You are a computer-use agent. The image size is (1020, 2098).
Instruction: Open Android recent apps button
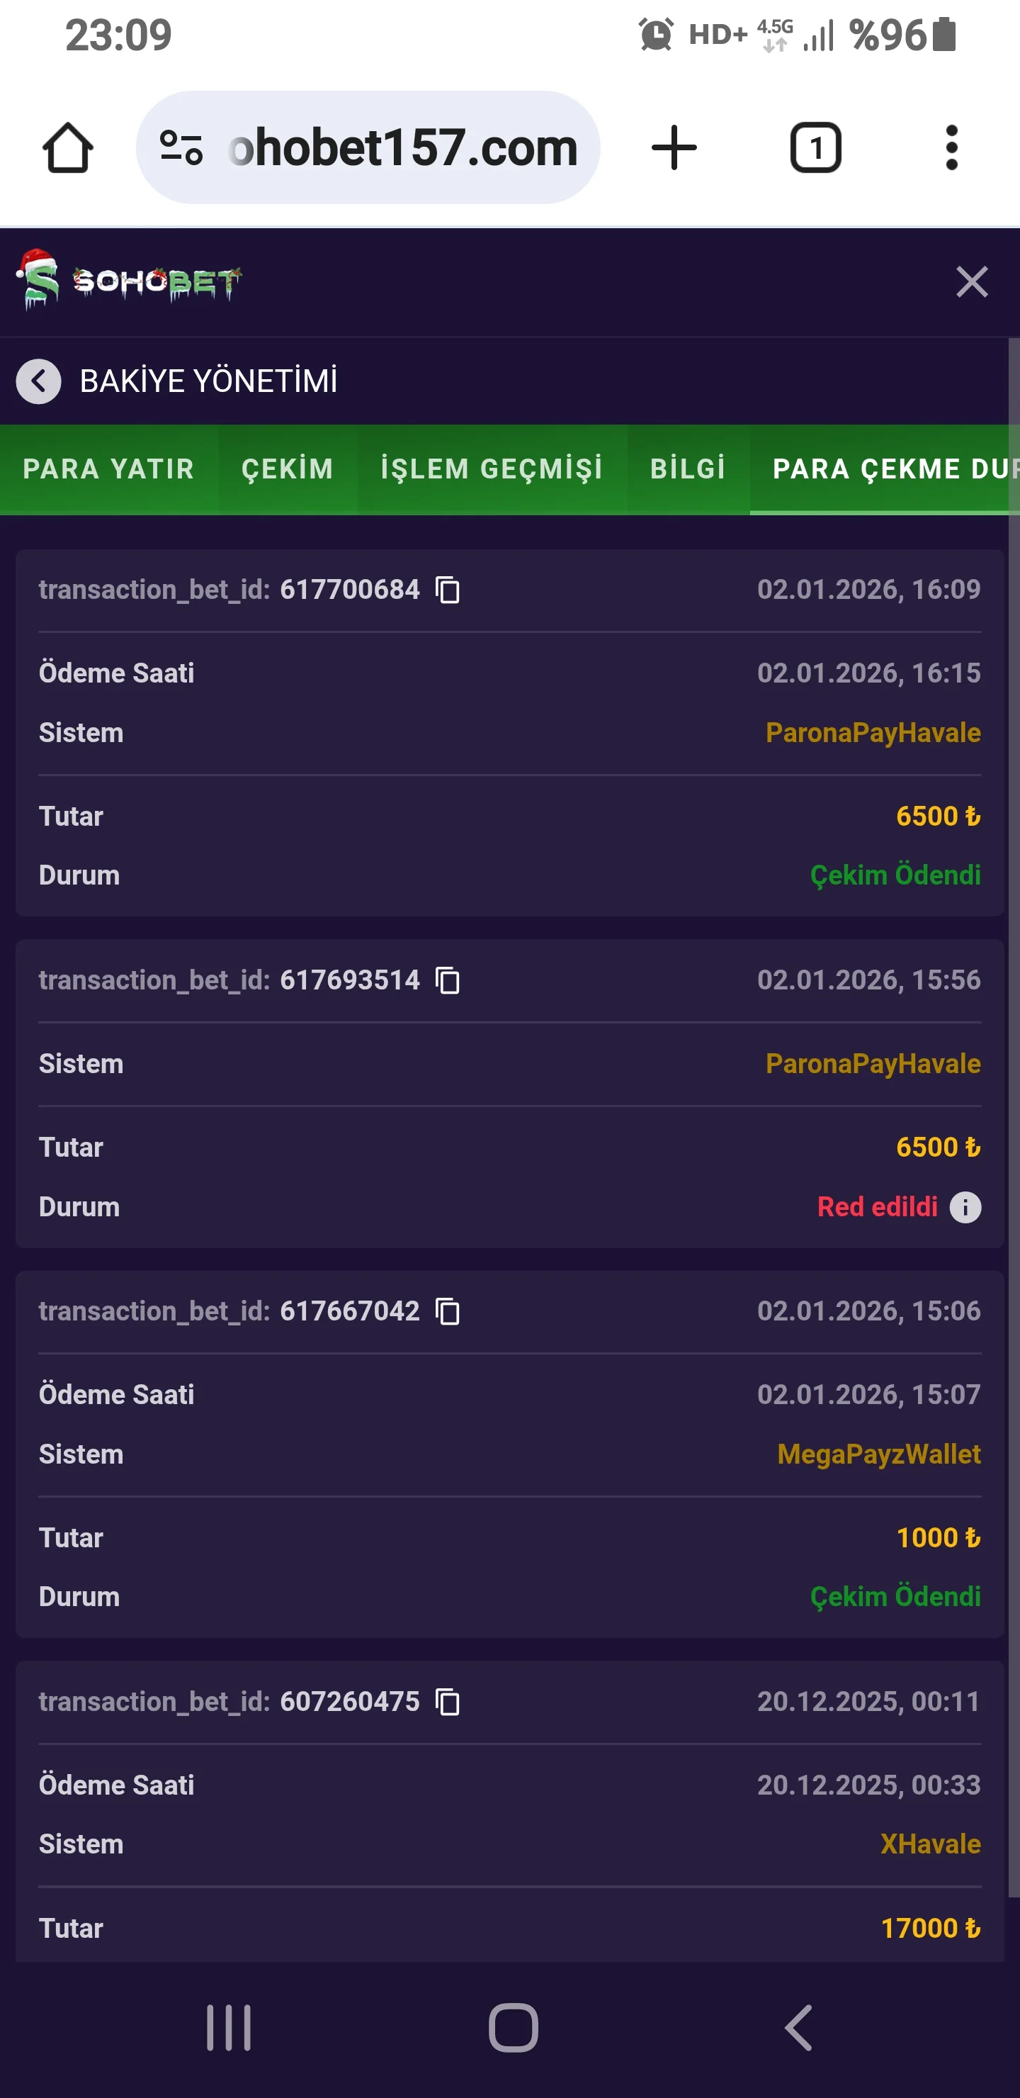click(x=229, y=2027)
